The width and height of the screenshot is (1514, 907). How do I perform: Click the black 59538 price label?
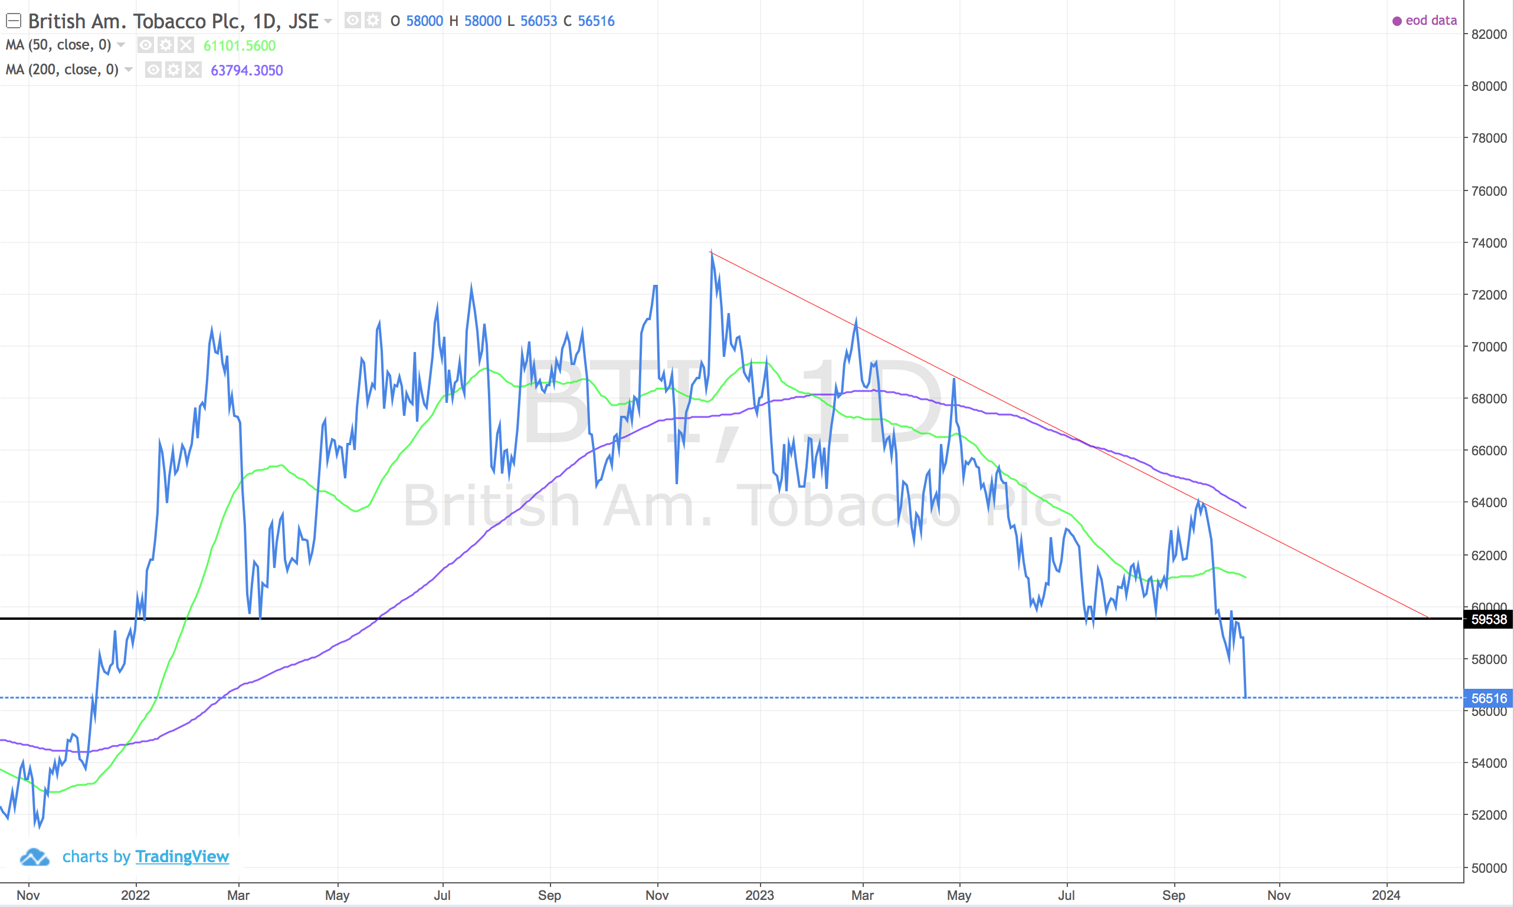point(1487,619)
